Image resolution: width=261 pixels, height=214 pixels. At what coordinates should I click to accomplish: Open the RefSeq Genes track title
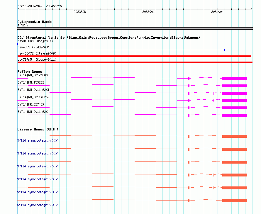[x=30, y=72]
